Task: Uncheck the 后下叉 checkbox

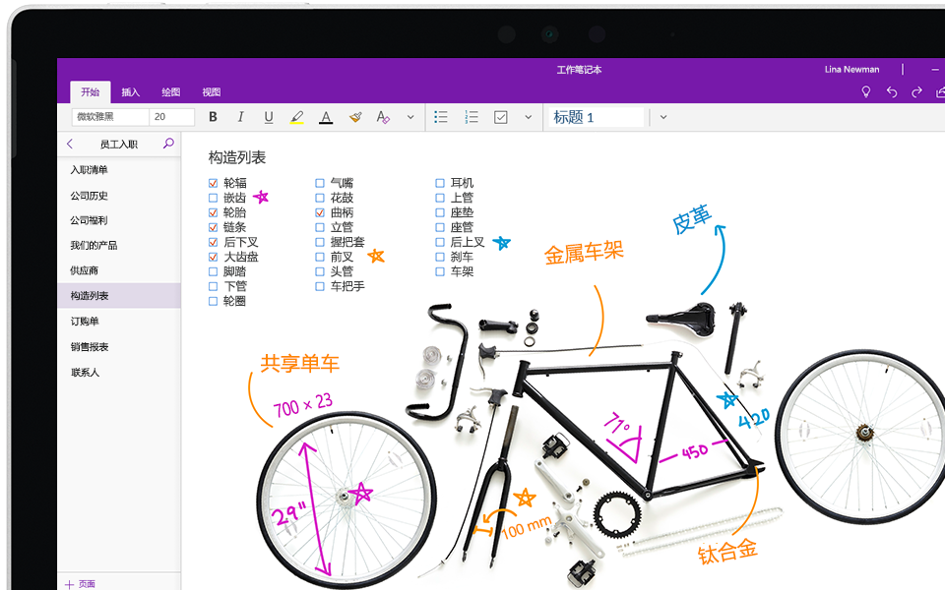Action: point(213,242)
